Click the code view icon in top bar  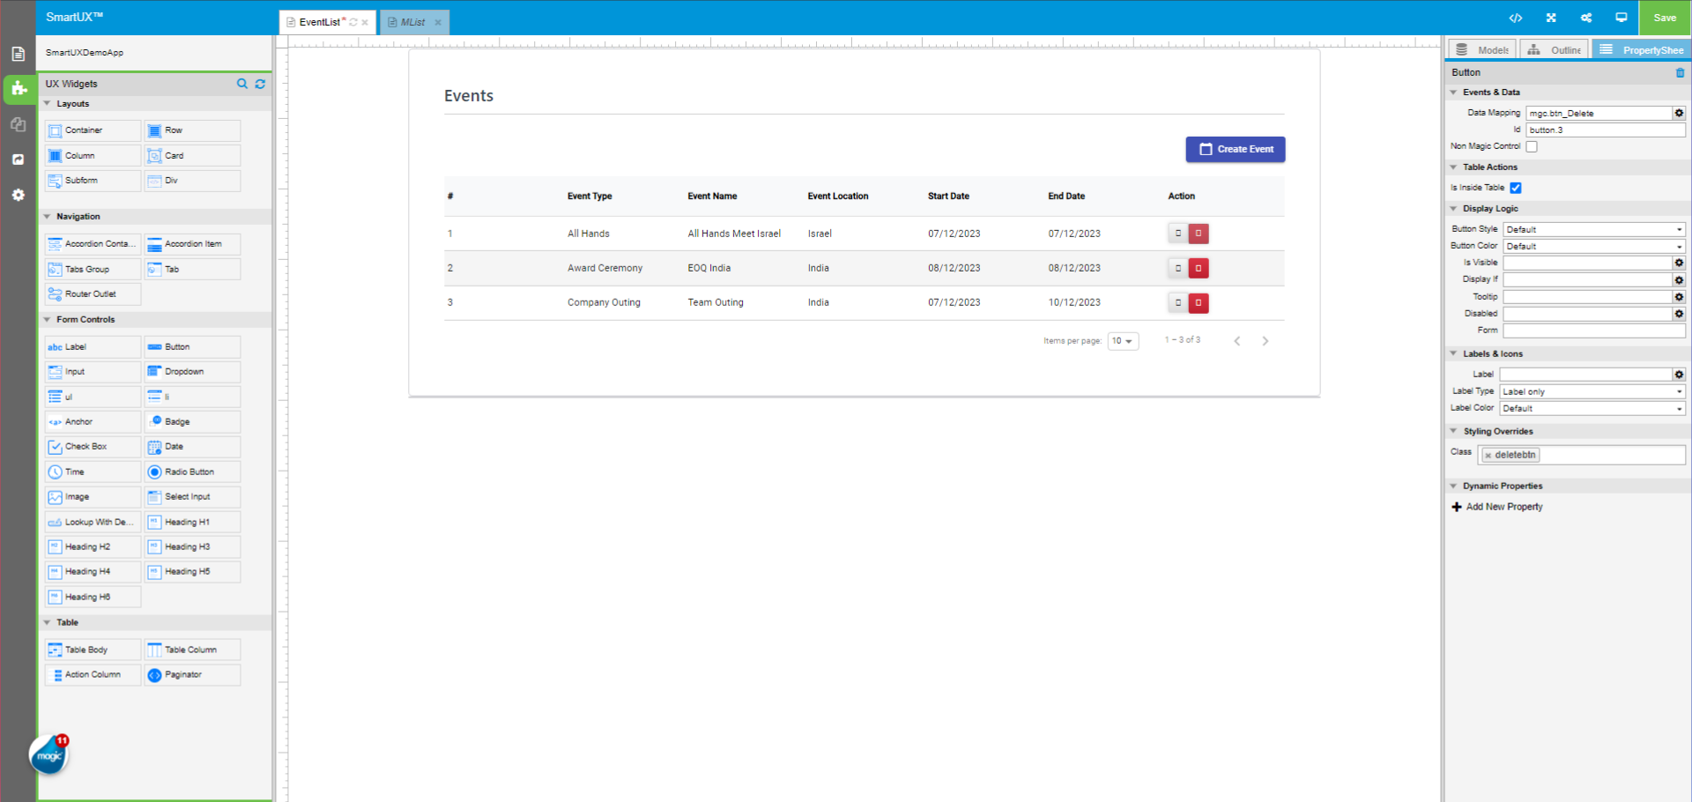point(1515,18)
